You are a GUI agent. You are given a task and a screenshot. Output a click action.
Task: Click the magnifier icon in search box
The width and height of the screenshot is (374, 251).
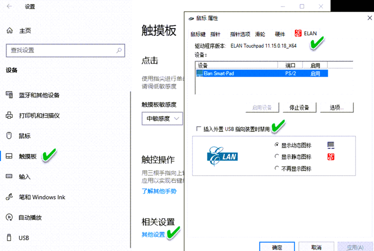[119, 50]
